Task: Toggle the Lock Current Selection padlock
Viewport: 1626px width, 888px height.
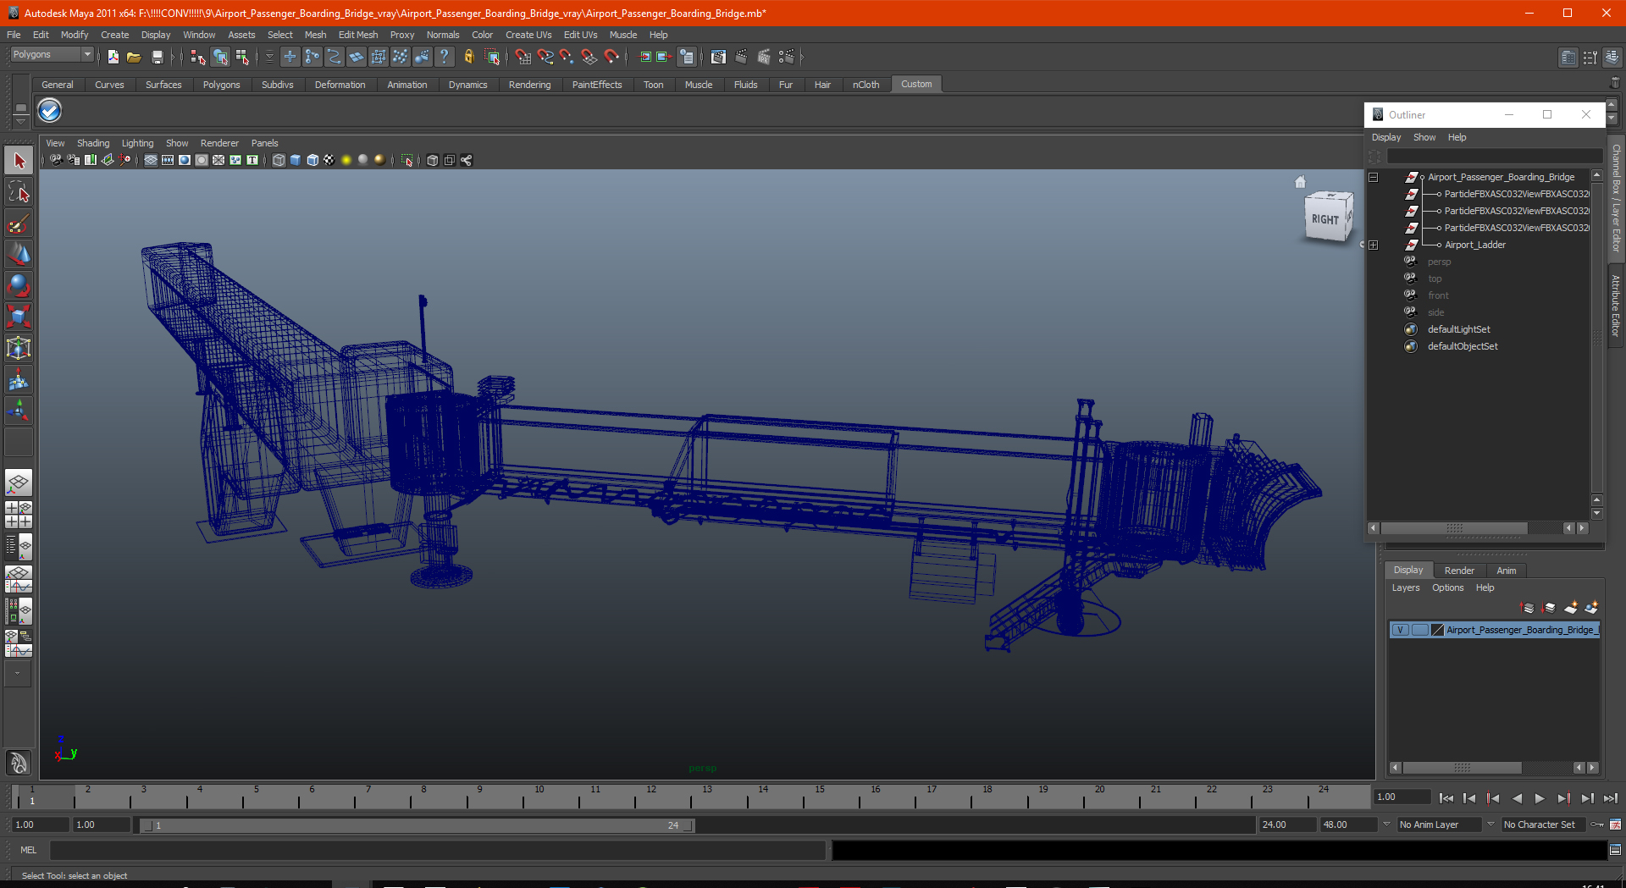Action: click(468, 57)
